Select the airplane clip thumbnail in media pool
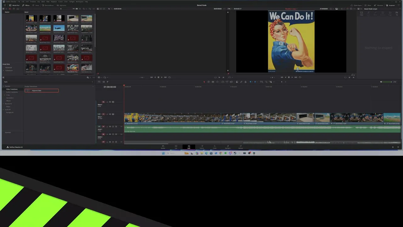This screenshot has height=227, width=403. coord(59,28)
